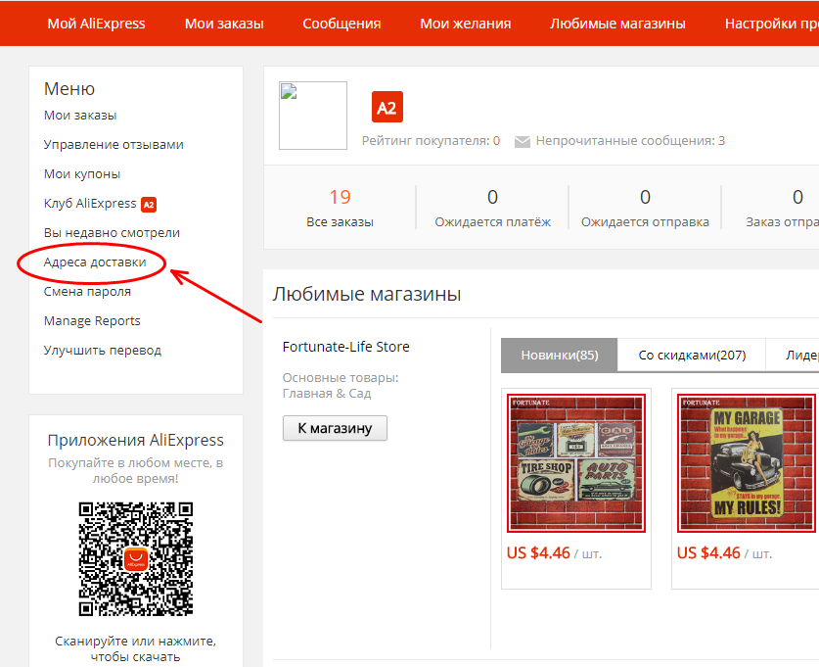Go to Мои желания in top bar

466,24
